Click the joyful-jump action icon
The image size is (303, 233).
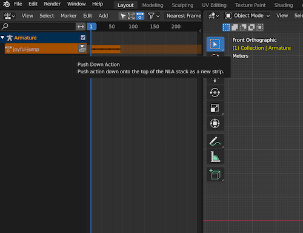point(8,49)
